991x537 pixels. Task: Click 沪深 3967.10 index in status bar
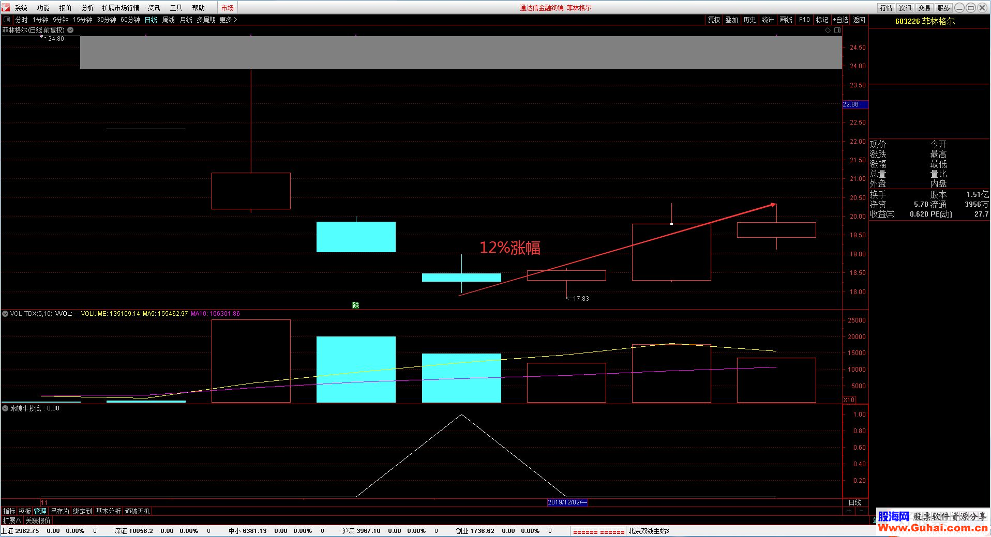pos(361,531)
